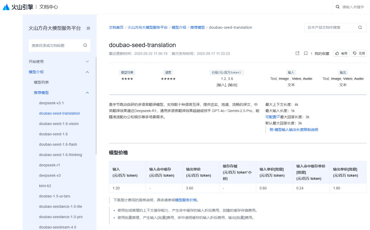The height and width of the screenshot is (230, 370).
Task: Open the 模型服务价格 link
Action: [186, 200]
